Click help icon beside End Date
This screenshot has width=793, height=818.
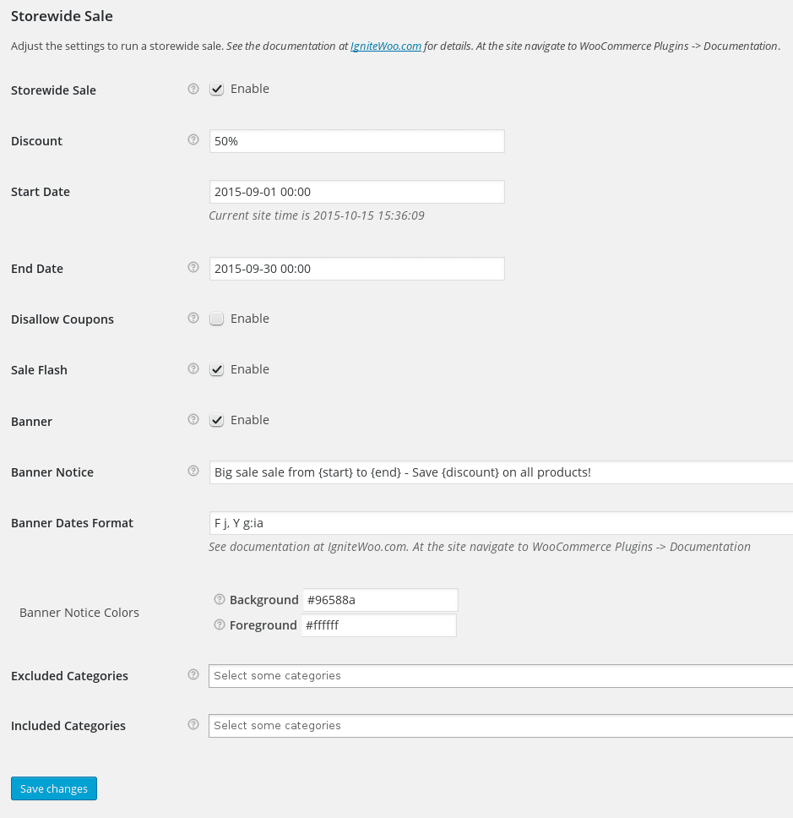click(x=193, y=267)
